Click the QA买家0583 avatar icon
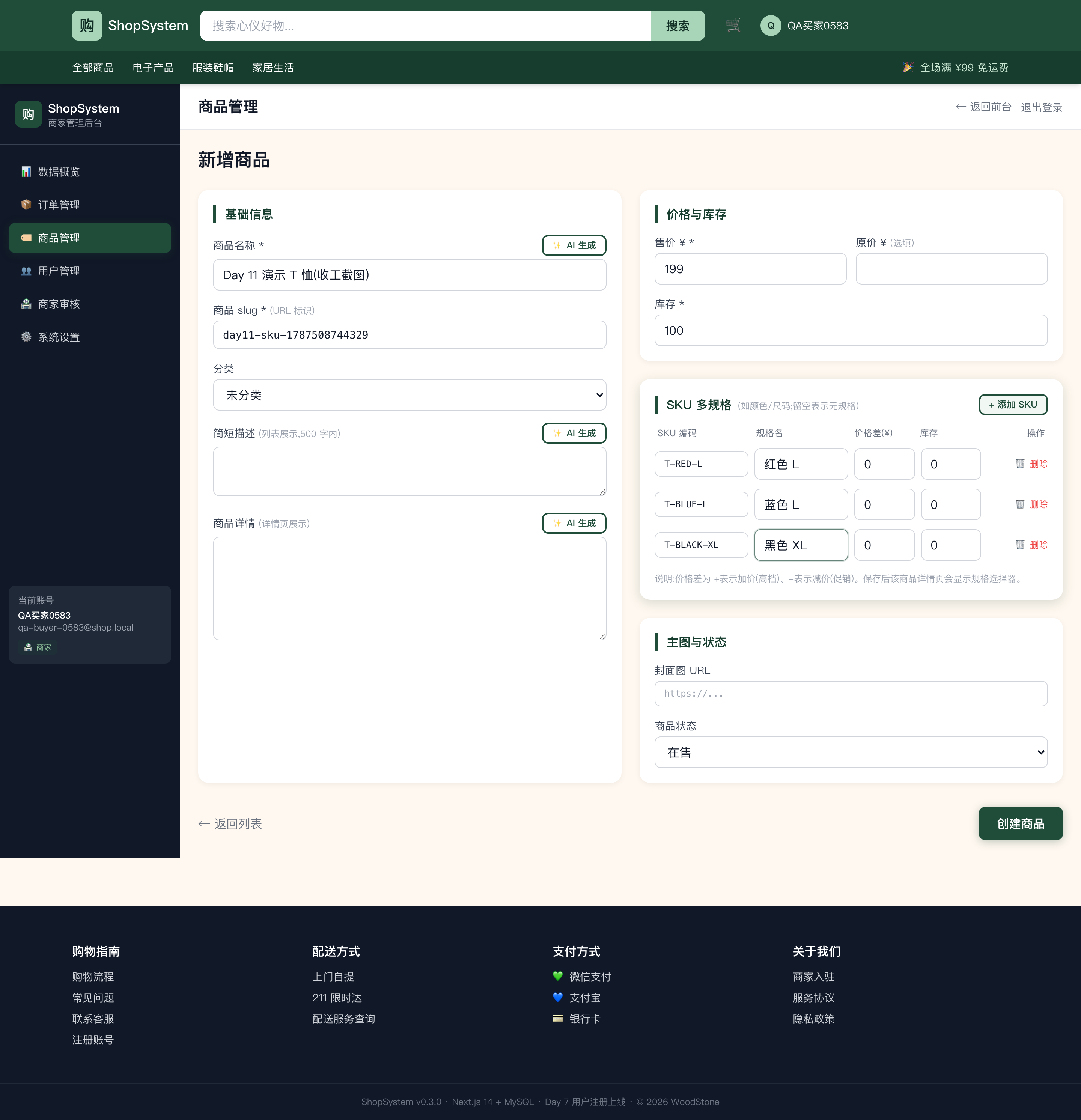Screen dimensions: 1081x1120 pyautogui.click(x=770, y=25)
